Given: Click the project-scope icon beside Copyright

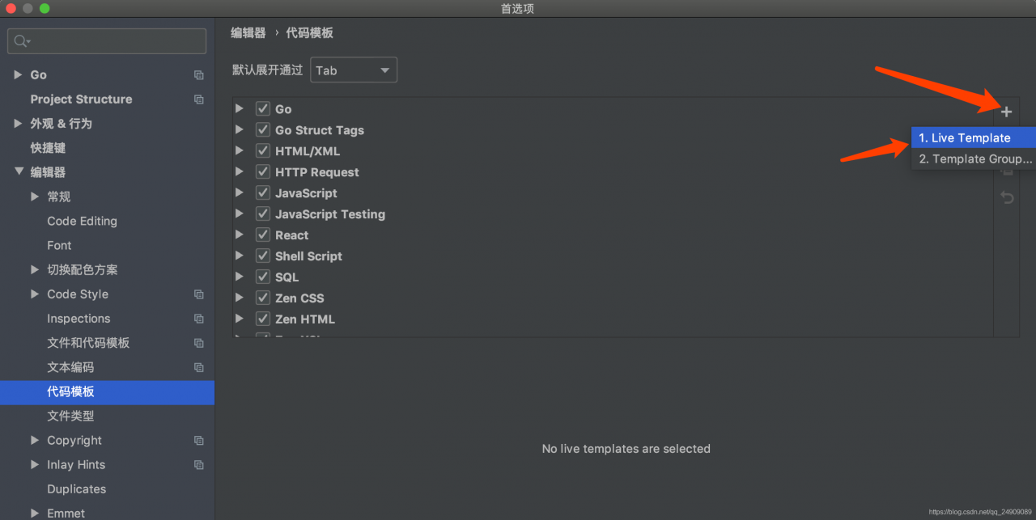Looking at the screenshot, I should point(199,441).
